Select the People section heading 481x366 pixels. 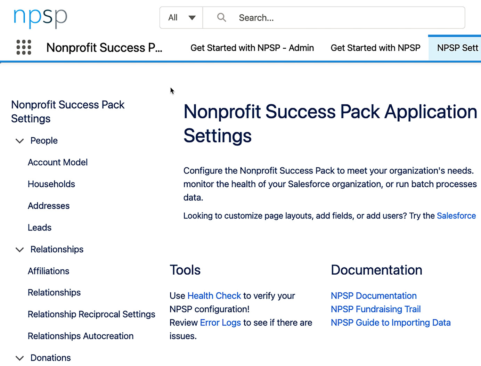click(x=44, y=140)
